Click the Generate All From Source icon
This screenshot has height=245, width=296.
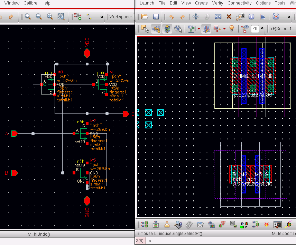point(145,224)
